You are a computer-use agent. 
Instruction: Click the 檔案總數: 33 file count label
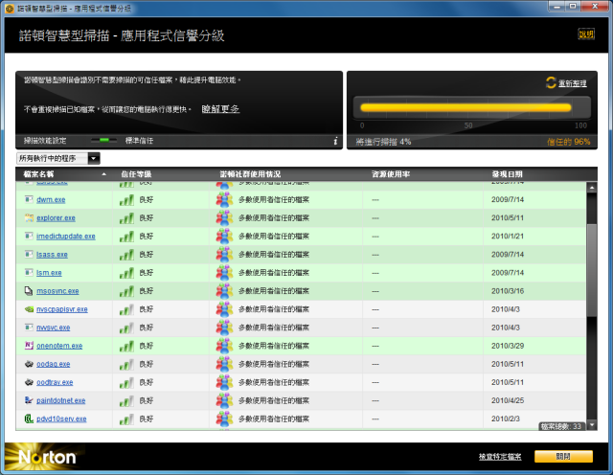[561, 426]
